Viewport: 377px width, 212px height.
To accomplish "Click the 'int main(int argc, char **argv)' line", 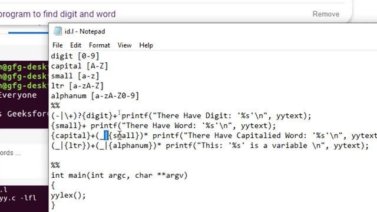I will pos(119,175).
